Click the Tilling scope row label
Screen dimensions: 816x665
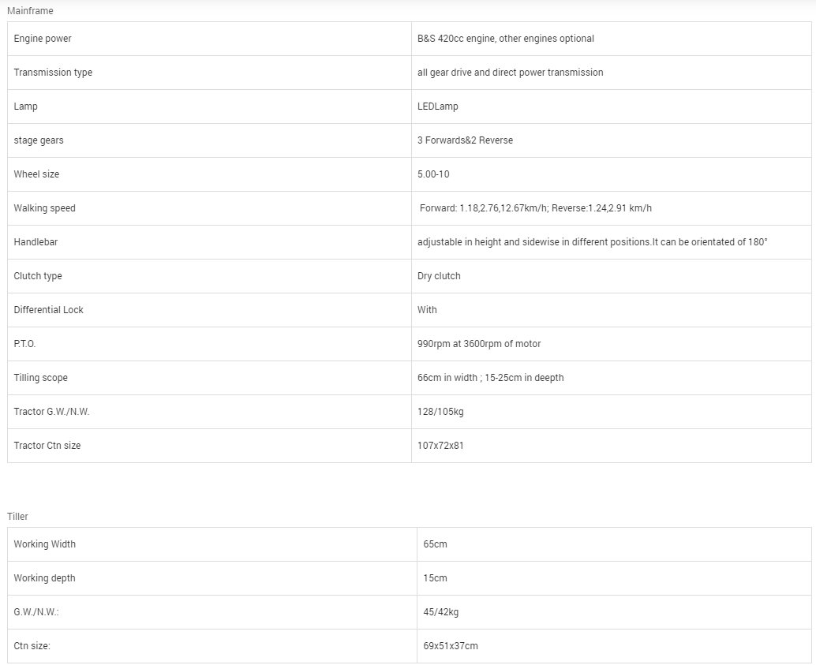point(40,378)
